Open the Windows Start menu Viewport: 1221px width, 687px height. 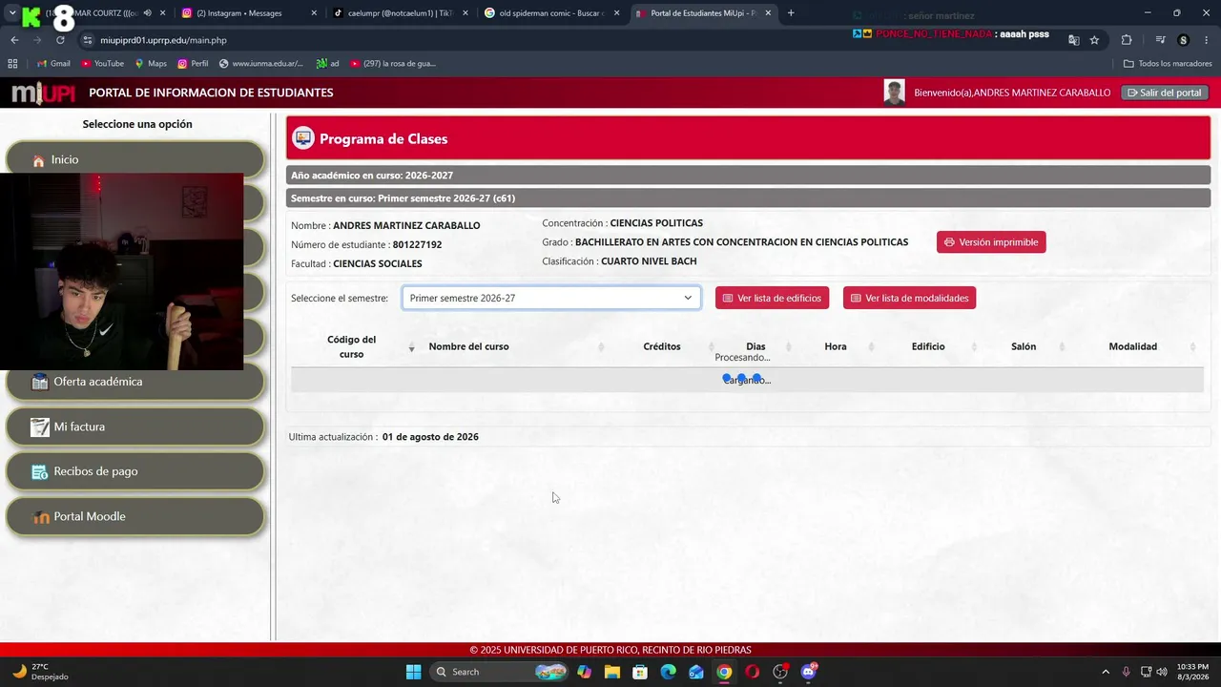pyautogui.click(x=413, y=672)
